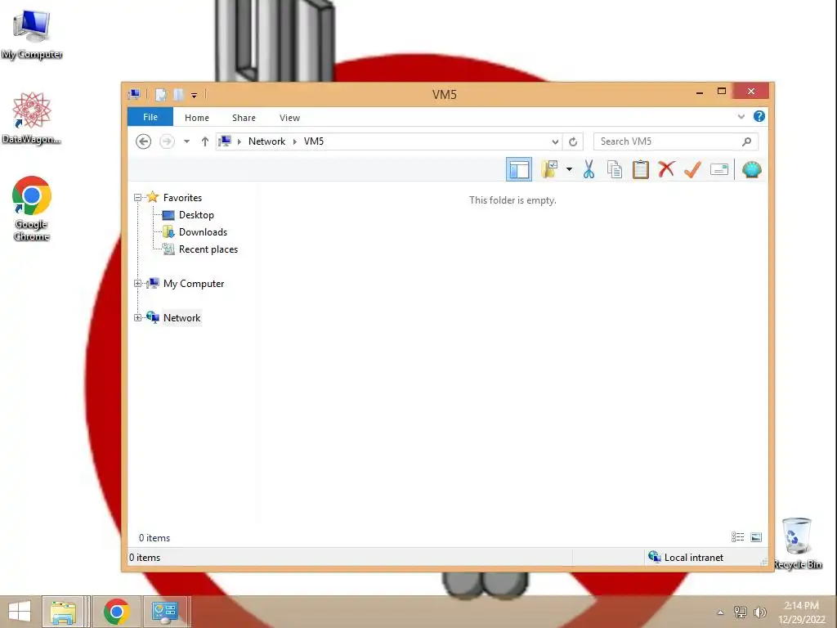Open the address bar history dropdown
The height and width of the screenshot is (628, 837).
(x=555, y=141)
